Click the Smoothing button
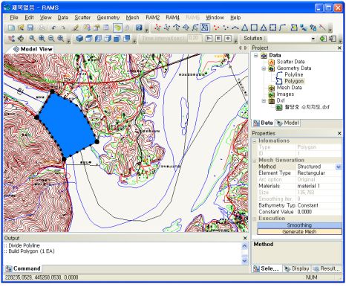346x287 pixels. tap(299, 225)
